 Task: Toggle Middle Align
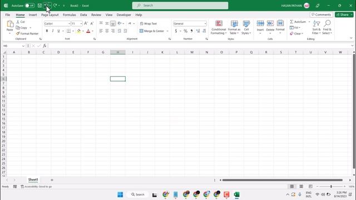pos(107,23)
